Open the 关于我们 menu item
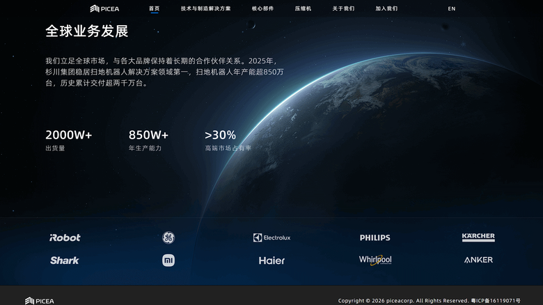The width and height of the screenshot is (543, 305). click(343, 8)
